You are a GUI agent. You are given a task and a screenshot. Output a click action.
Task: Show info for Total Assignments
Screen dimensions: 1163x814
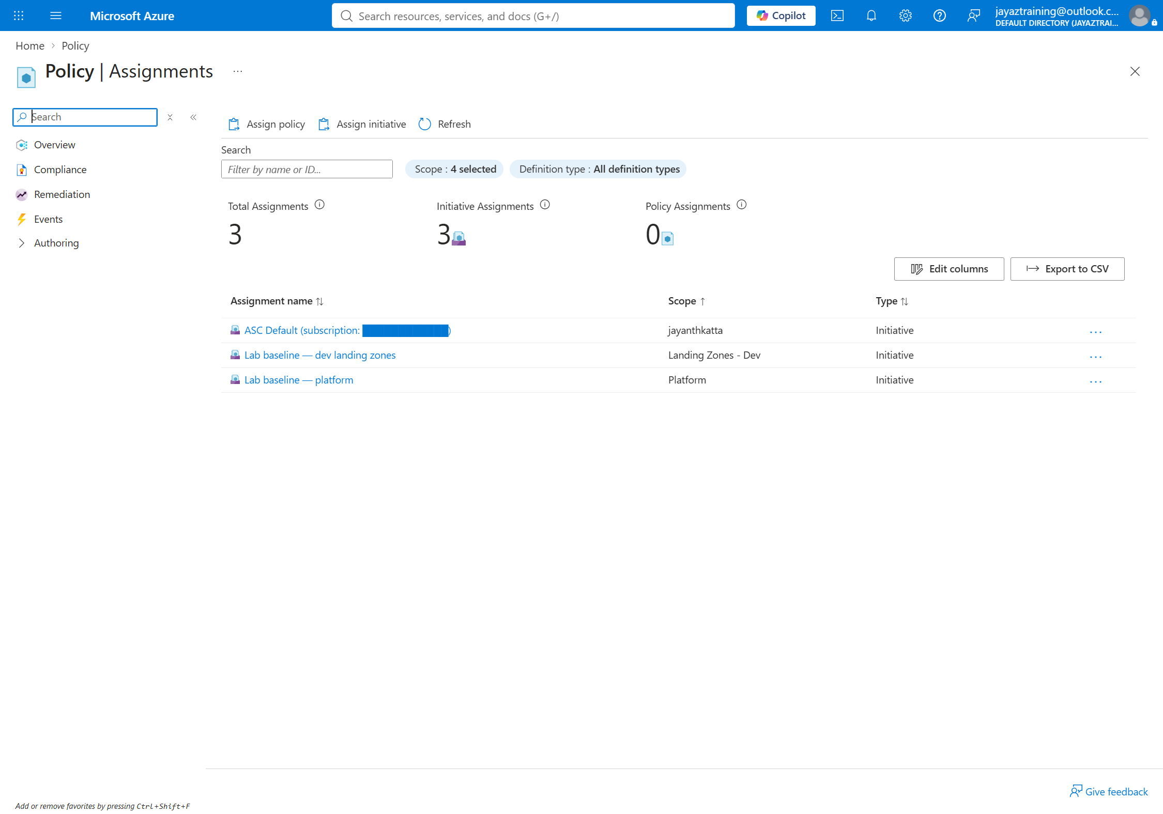[x=319, y=205]
